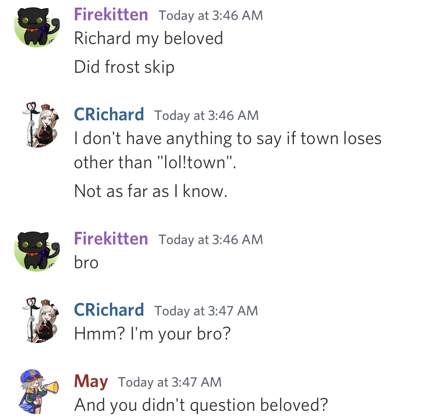This screenshot has height=420, width=431.
Task: Click 'Hmm? I'm your bro?' message
Action: click(x=152, y=334)
